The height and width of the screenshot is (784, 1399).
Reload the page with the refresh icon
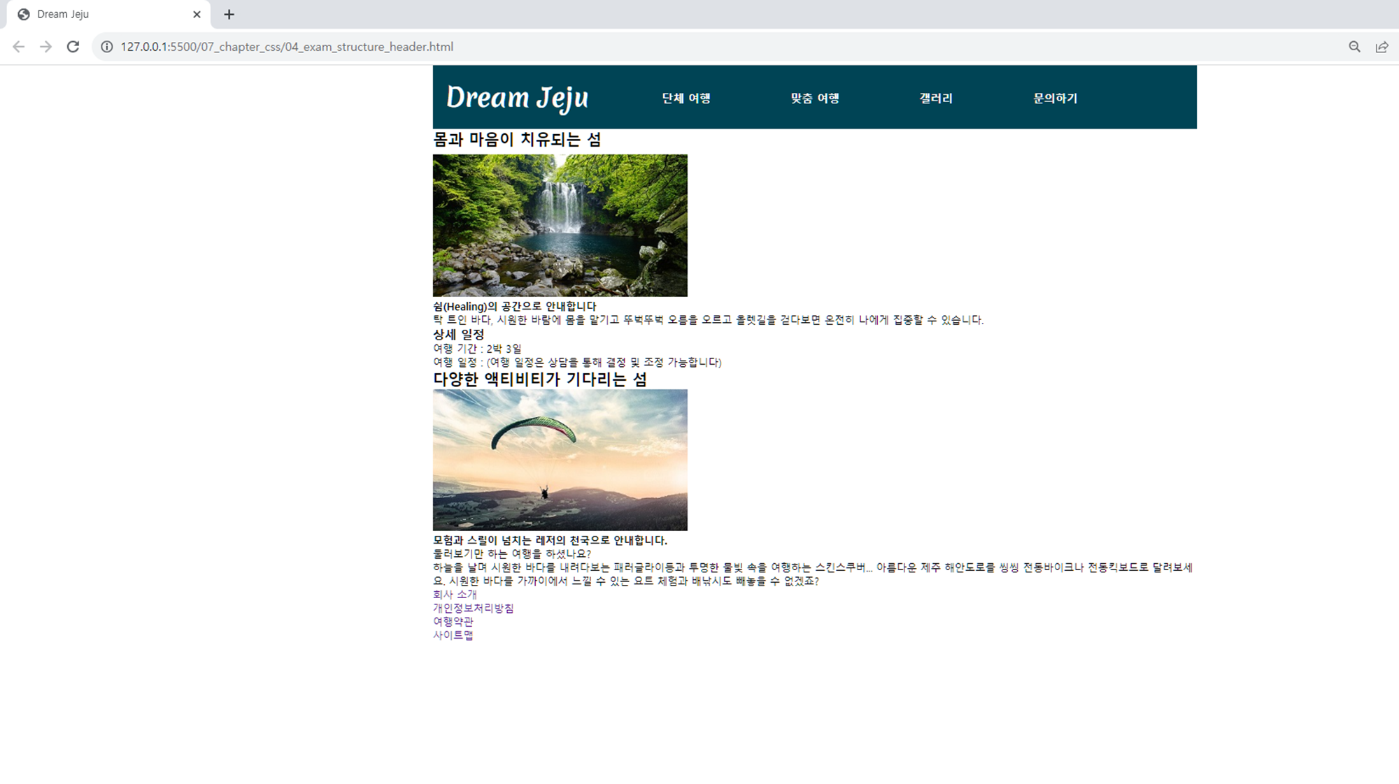[x=73, y=47]
